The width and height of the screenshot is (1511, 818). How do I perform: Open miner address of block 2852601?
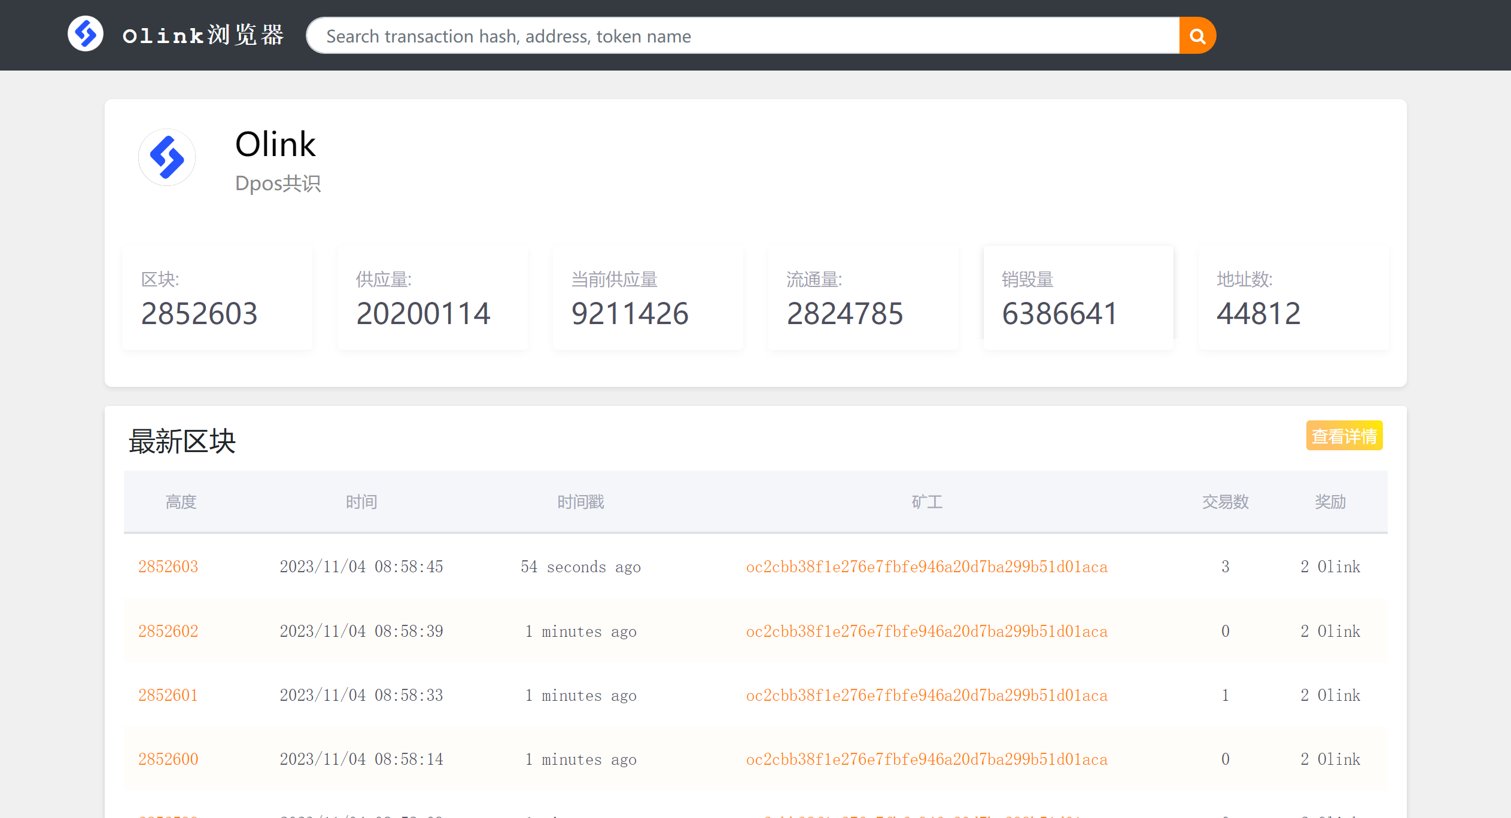click(x=926, y=695)
